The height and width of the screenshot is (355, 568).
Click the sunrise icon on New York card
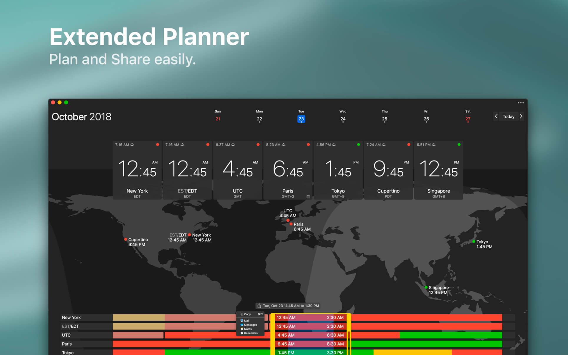pos(132,145)
